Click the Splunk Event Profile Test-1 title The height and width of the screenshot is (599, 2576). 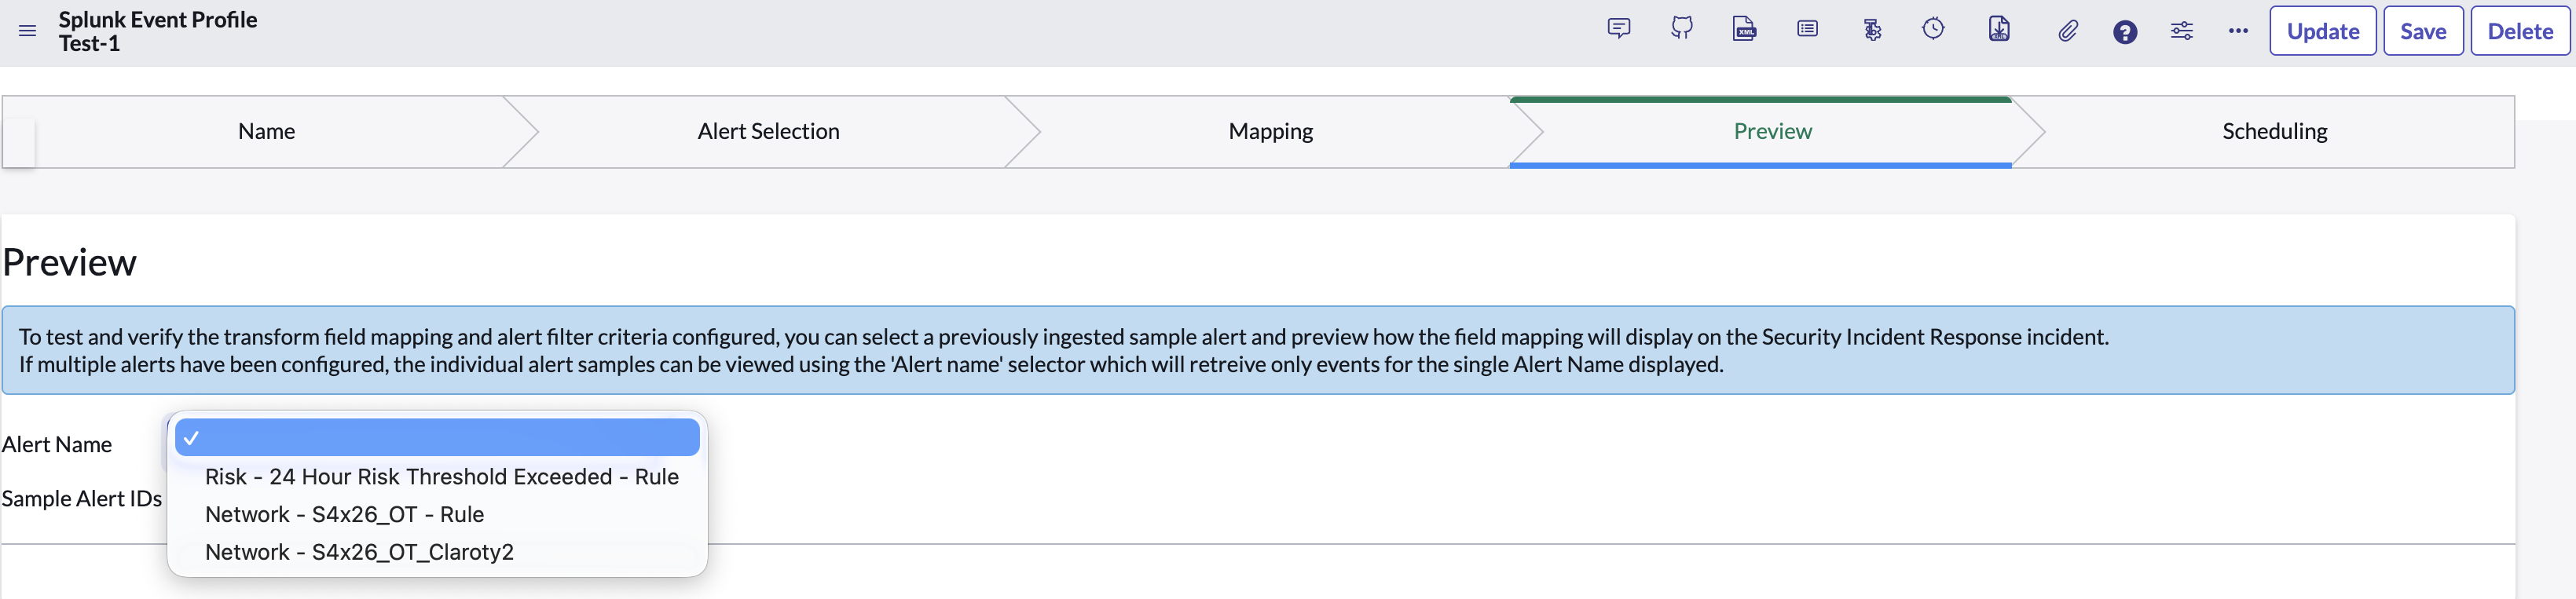point(158,31)
